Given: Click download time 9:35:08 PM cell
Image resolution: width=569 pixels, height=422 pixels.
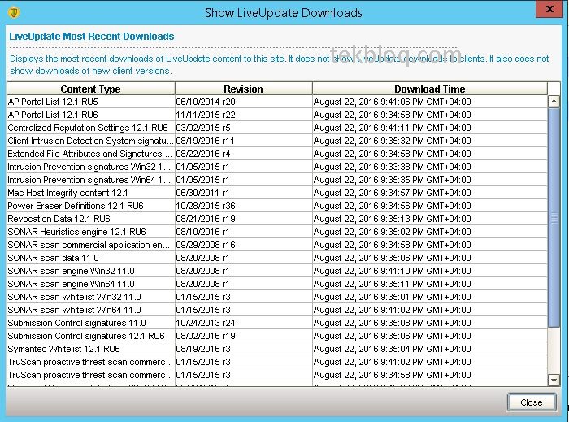Looking at the screenshot, I should click(430, 324).
